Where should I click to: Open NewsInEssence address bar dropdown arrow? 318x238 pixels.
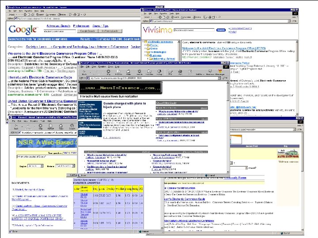[x=219, y=78]
